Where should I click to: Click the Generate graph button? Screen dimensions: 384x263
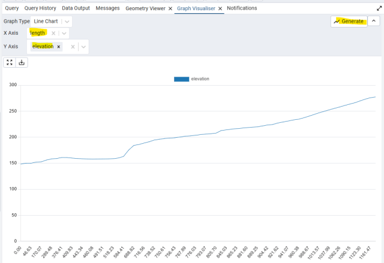pos(349,22)
